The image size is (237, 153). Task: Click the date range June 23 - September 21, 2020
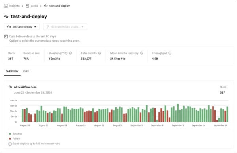tap(33, 92)
